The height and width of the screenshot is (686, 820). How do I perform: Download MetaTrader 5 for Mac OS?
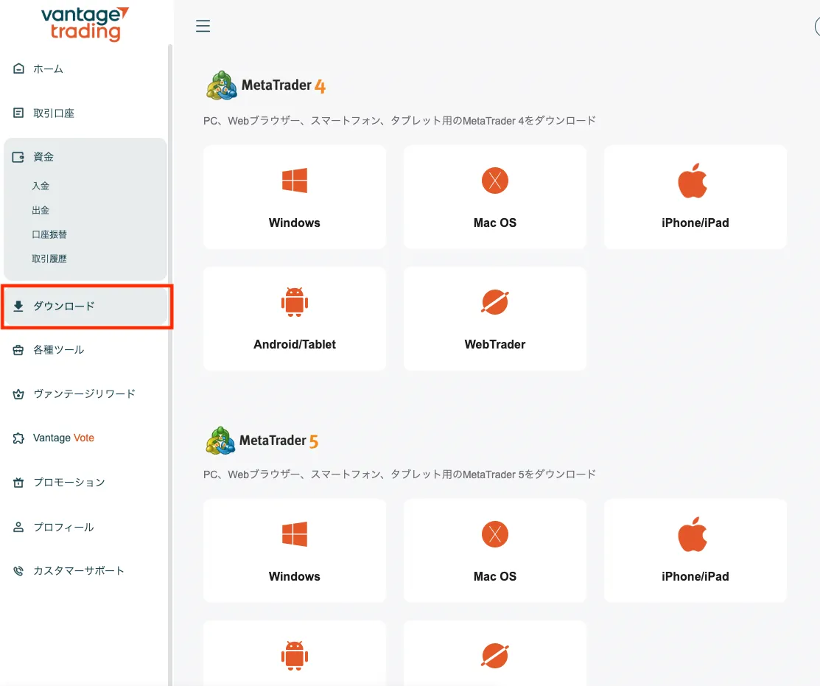(x=494, y=550)
